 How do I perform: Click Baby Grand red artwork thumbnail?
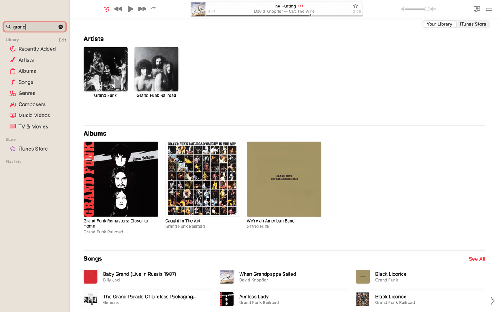click(91, 277)
